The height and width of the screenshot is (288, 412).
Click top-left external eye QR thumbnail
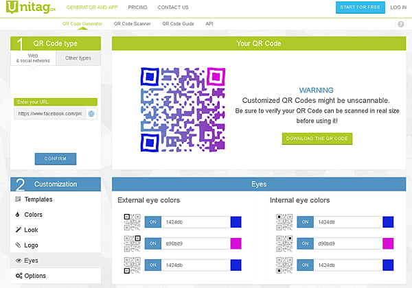[x=132, y=222]
